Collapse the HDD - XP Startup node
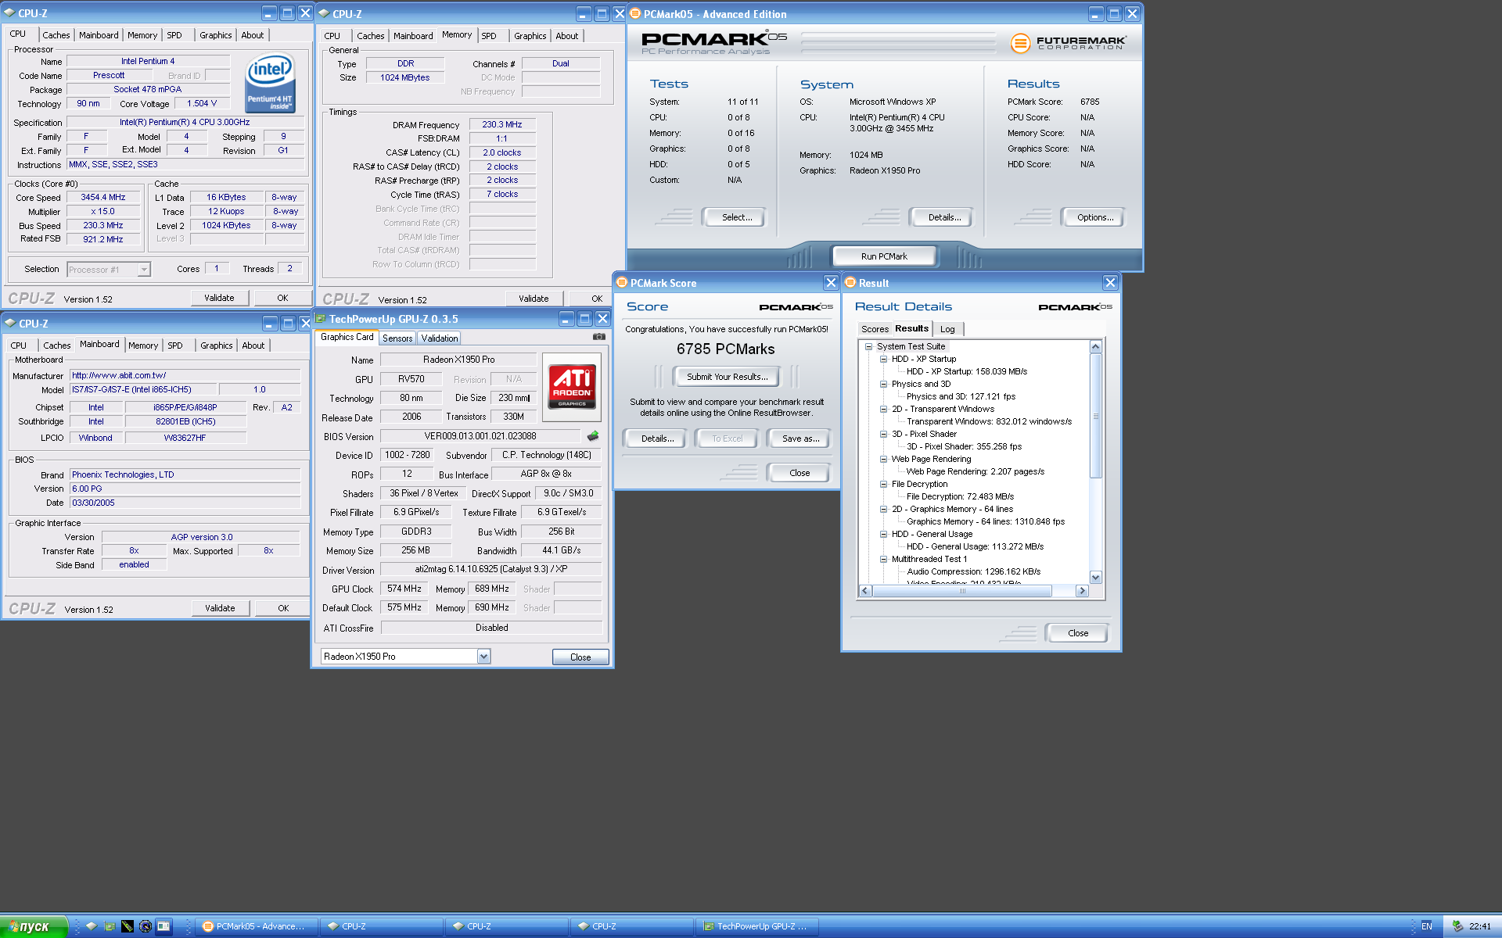1502x938 pixels. pyautogui.click(x=883, y=359)
